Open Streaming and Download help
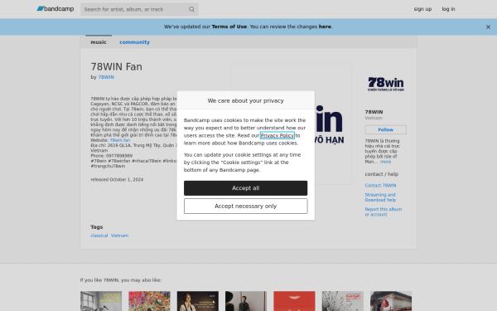The height and width of the screenshot is (311, 497). tap(380, 197)
